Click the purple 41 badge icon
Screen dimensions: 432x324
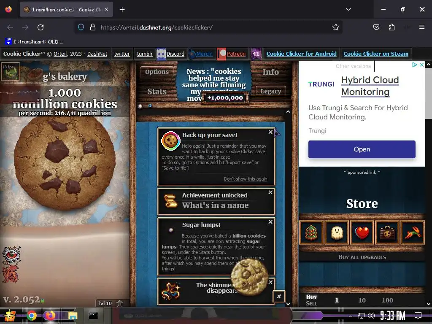pyautogui.click(x=256, y=54)
